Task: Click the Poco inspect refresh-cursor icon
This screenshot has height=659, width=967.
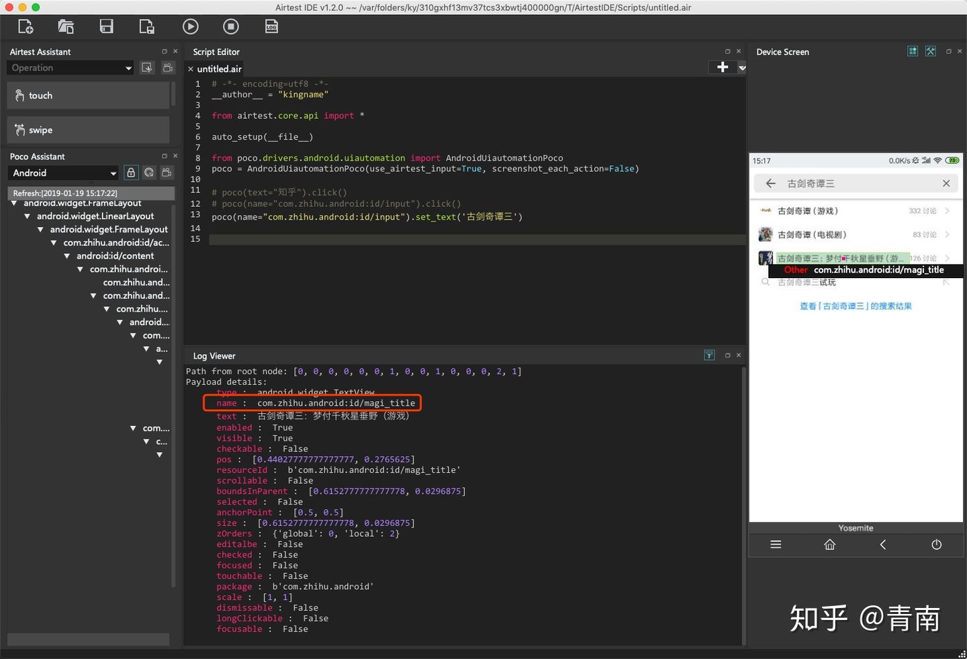Action: [x=149, y=173]
